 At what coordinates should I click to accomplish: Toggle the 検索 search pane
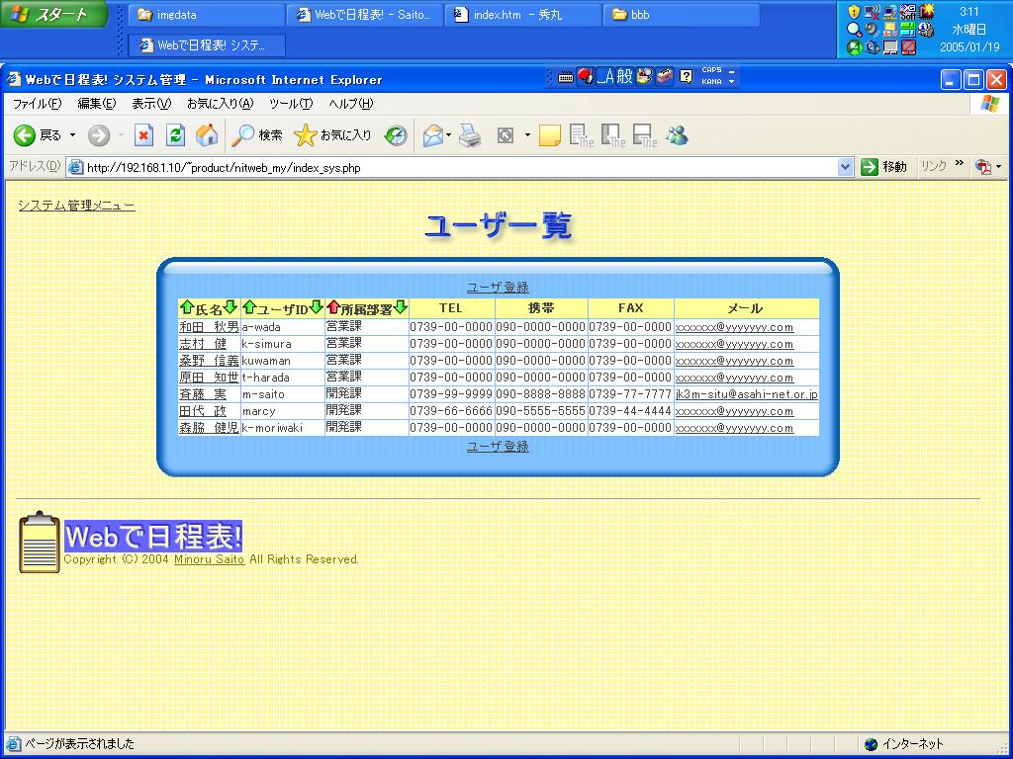click(256, 135)
